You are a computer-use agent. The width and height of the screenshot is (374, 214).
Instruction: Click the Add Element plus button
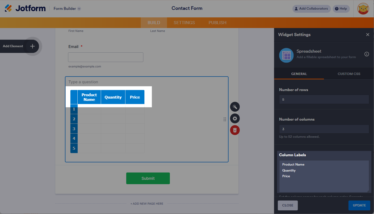[x=32, y=46]
